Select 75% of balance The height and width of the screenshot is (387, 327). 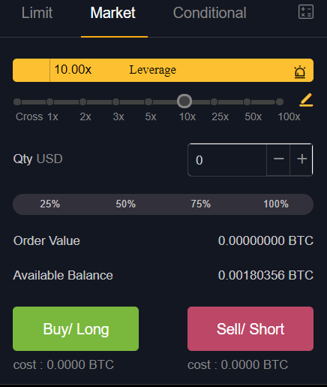(x=201, y=204)
